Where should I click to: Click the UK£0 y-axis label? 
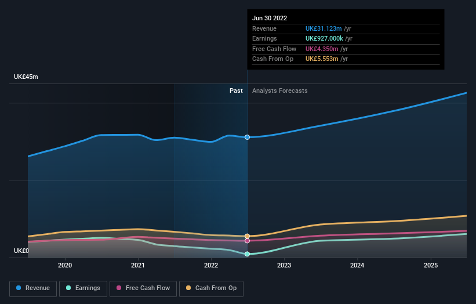[21, 251]
